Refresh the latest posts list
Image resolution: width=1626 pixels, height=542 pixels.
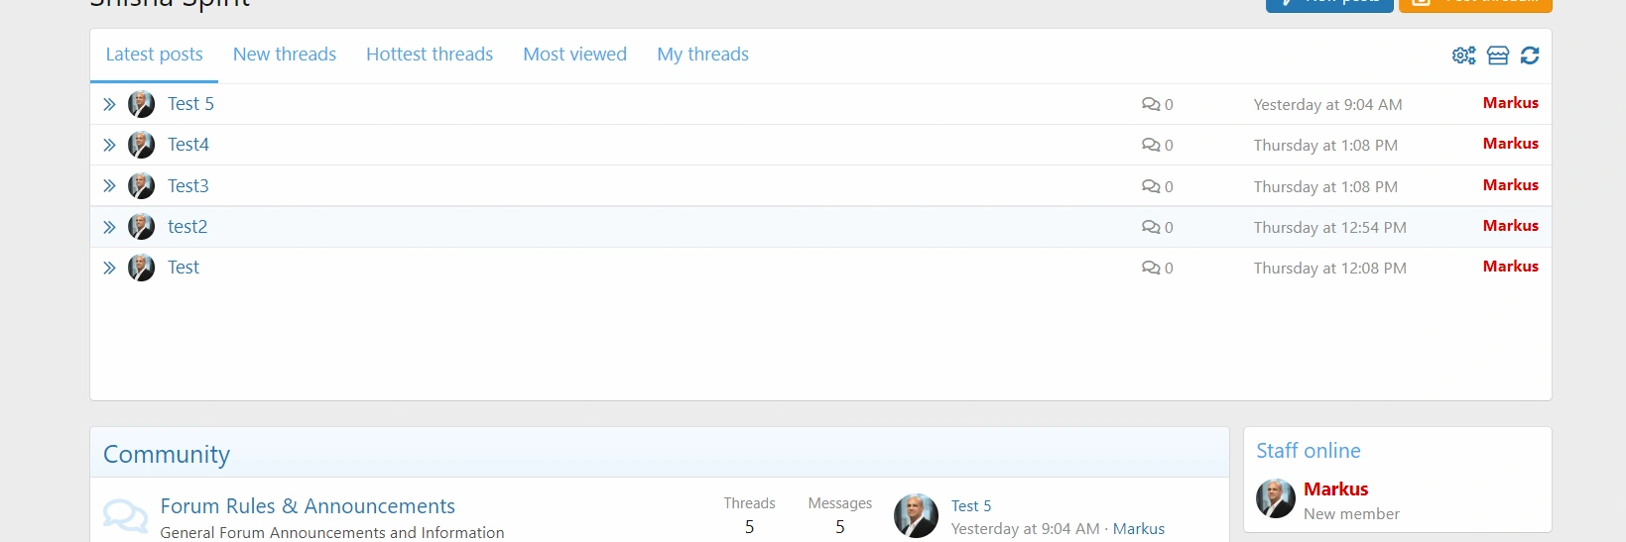[x=1530, y=55]
